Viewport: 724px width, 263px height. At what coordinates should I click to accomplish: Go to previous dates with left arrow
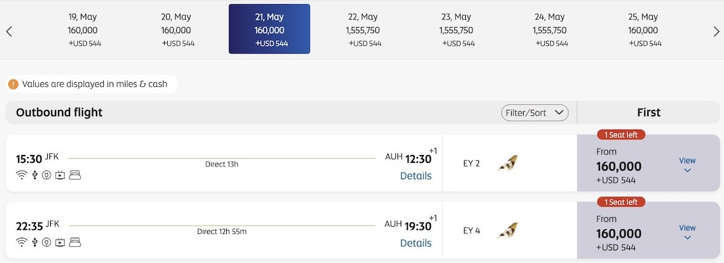[9, 31]
